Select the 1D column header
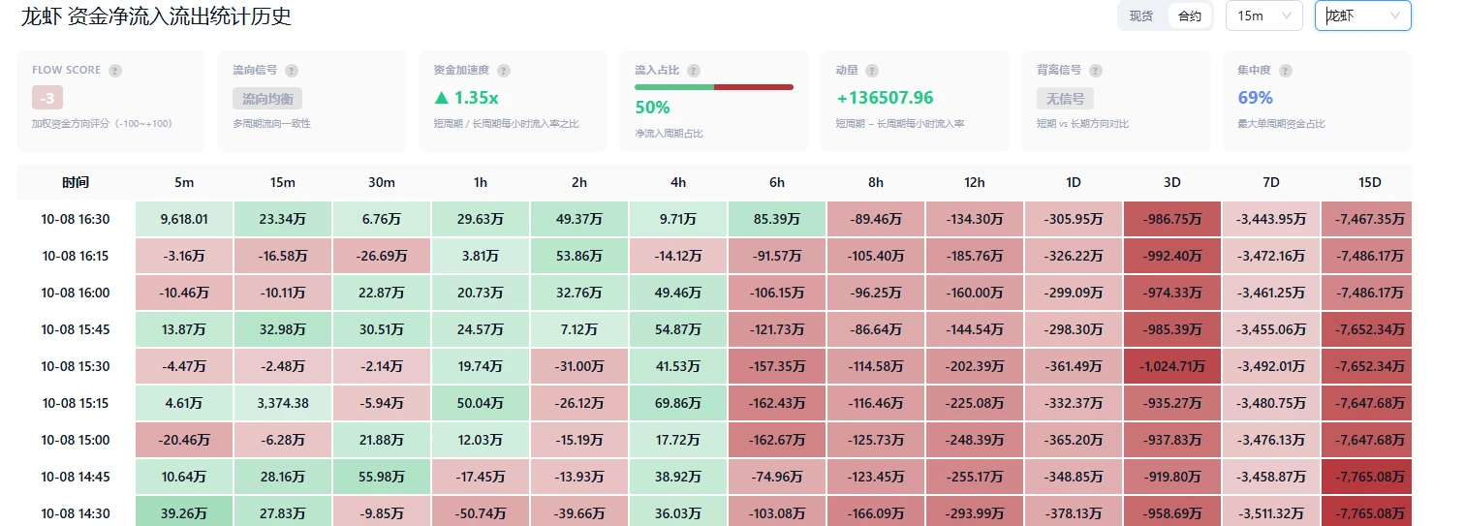This screenshot has height=526, width=1465. [x=1074, y=182]
